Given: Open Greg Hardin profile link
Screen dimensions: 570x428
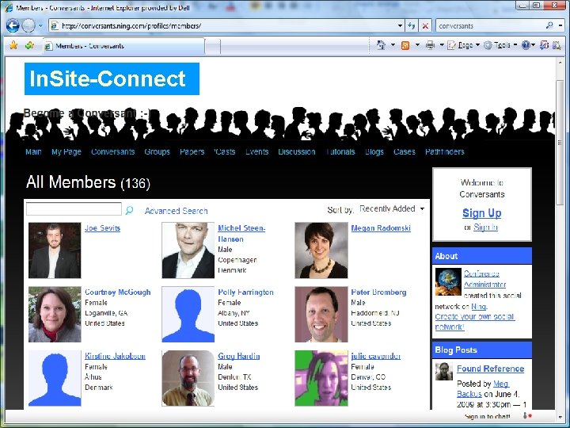Looking at the screenshot, I should coord(239,357).
